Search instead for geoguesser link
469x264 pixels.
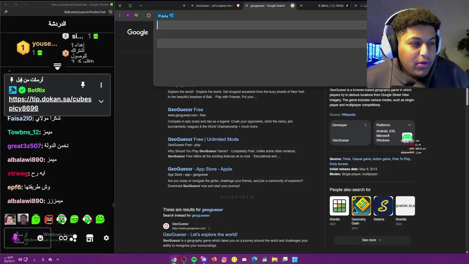pos(200,215)
